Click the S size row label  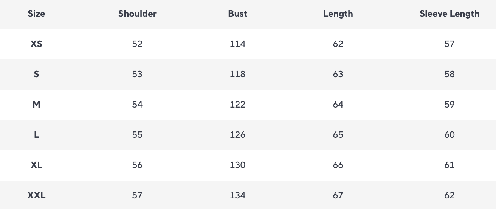(x=36, y=74)
